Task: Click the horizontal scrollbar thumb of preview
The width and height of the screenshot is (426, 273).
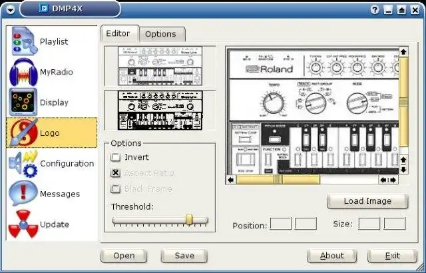Action: click(278, 180)
